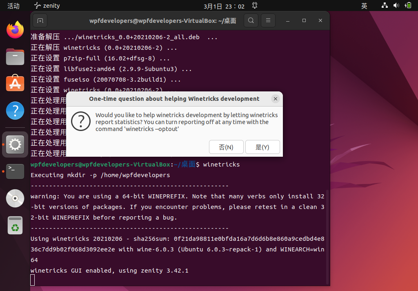Click the '准备解压 .../winetricks_0.0+20210206-2_all.deb' line
The height and width of the screenshot is (291, 418).
[x=124, y=37]
